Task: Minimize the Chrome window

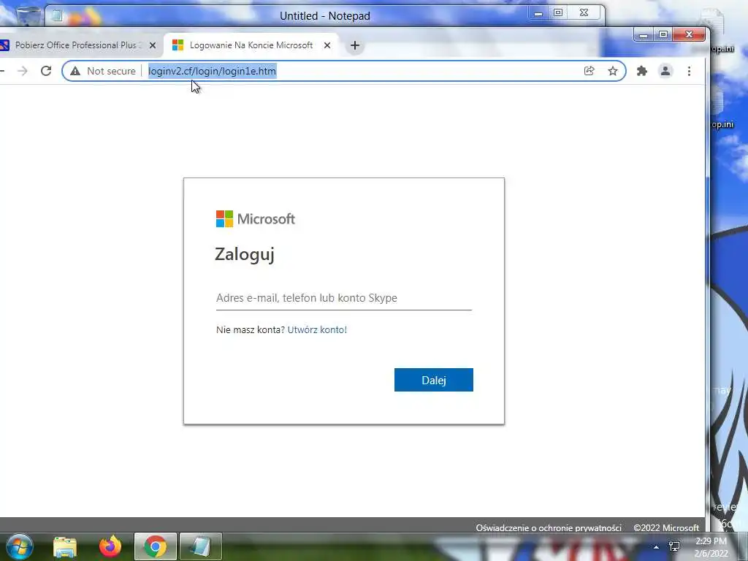Action: tap(644, 35)
